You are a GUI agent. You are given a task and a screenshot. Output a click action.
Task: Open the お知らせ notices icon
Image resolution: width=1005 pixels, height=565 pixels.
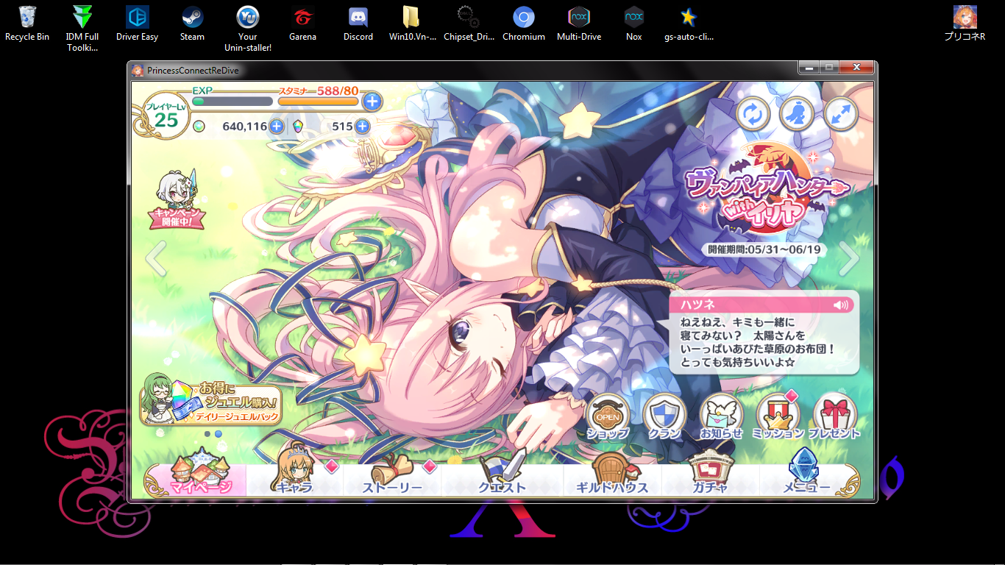pos(721,416)
